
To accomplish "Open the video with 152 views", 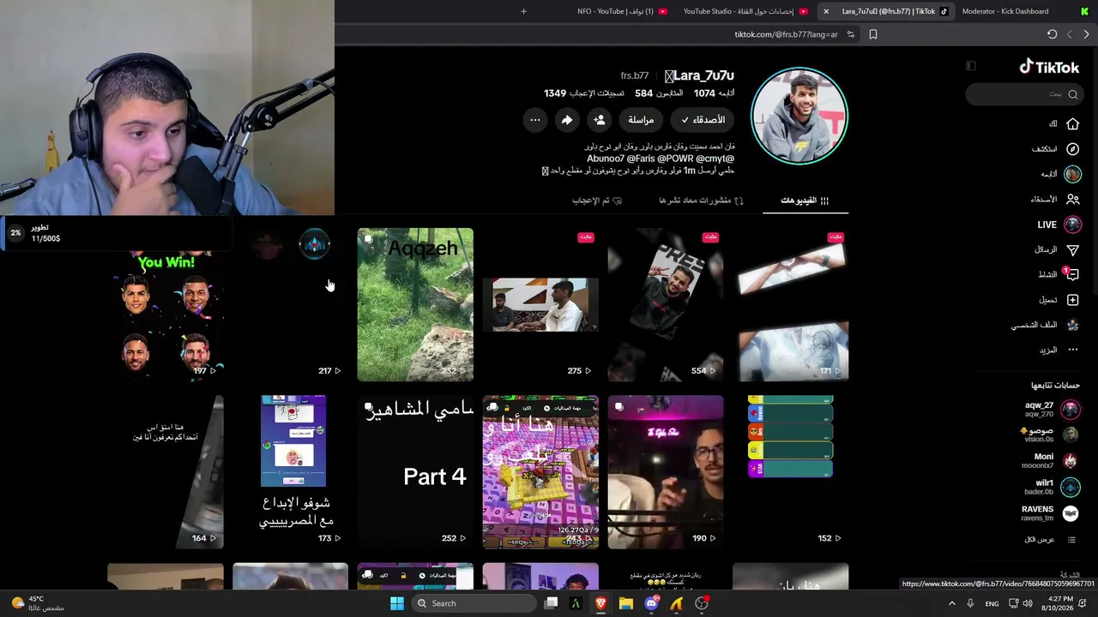I will tap(791, 472).
